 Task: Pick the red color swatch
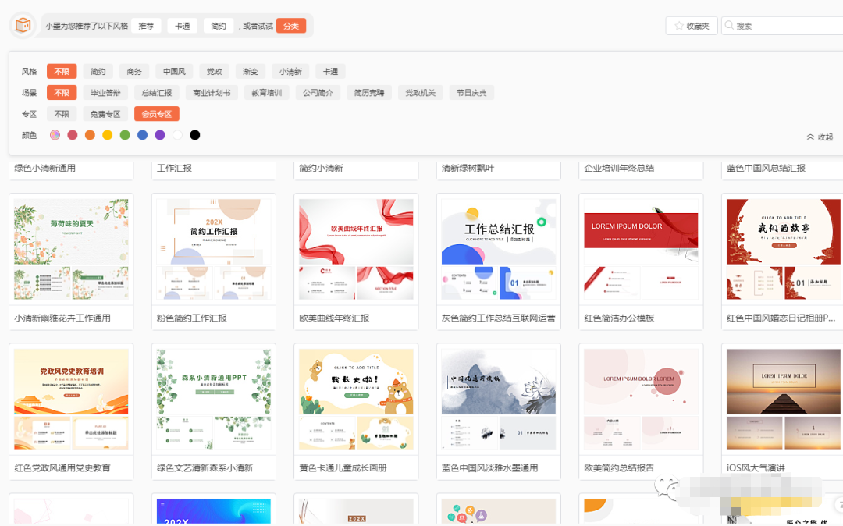pyautogui.click(x=73, y=135)
